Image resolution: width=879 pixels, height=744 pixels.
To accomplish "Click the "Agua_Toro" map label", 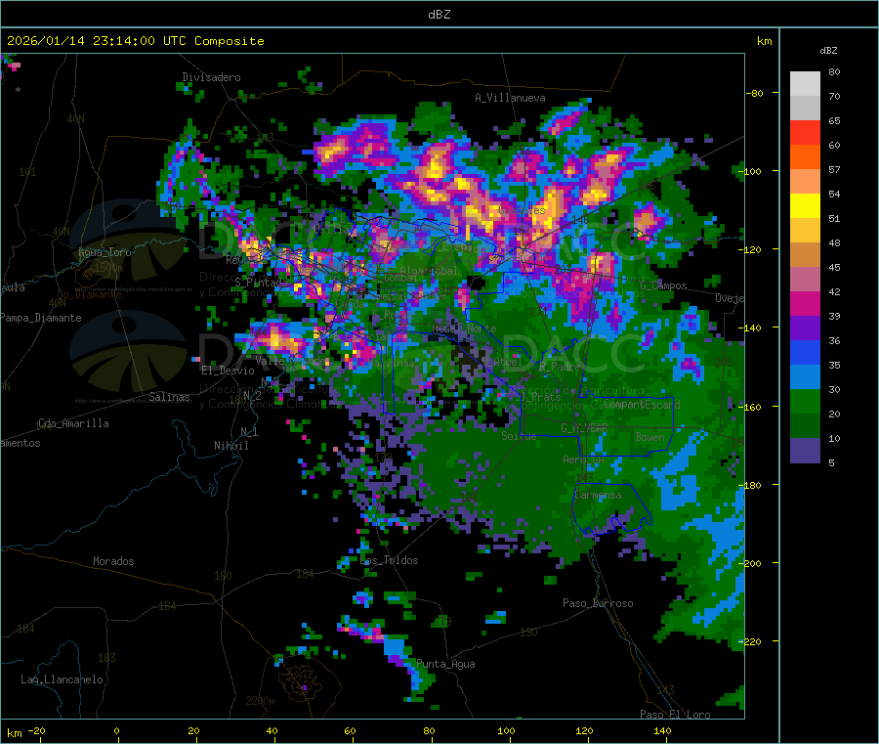I will point(105,252).
